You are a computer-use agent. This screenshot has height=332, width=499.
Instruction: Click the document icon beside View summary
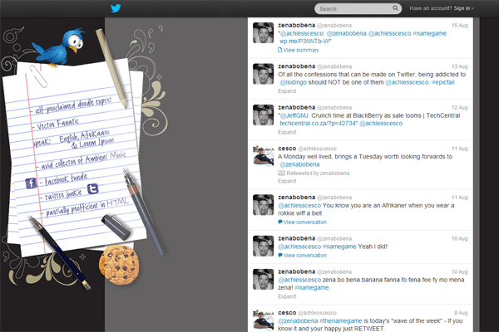coord(279,50)
